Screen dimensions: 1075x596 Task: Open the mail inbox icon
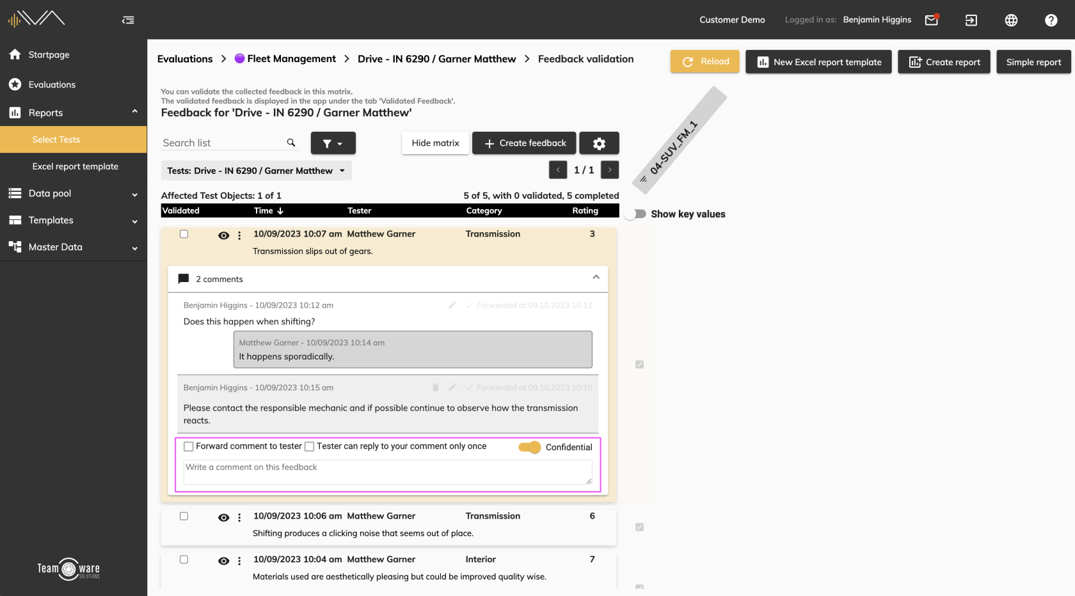point(932,20)
